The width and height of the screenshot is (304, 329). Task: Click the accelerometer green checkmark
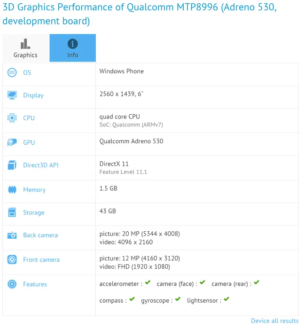(x=148, y=283)
